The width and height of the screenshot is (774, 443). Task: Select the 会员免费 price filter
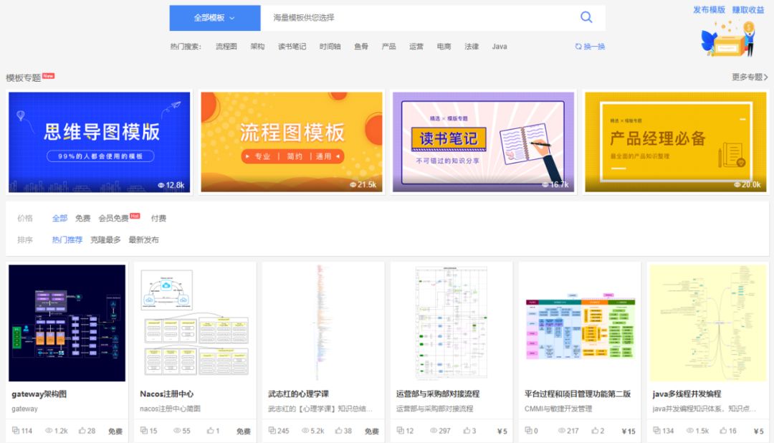pyautogui.click(x=115, y=218)
